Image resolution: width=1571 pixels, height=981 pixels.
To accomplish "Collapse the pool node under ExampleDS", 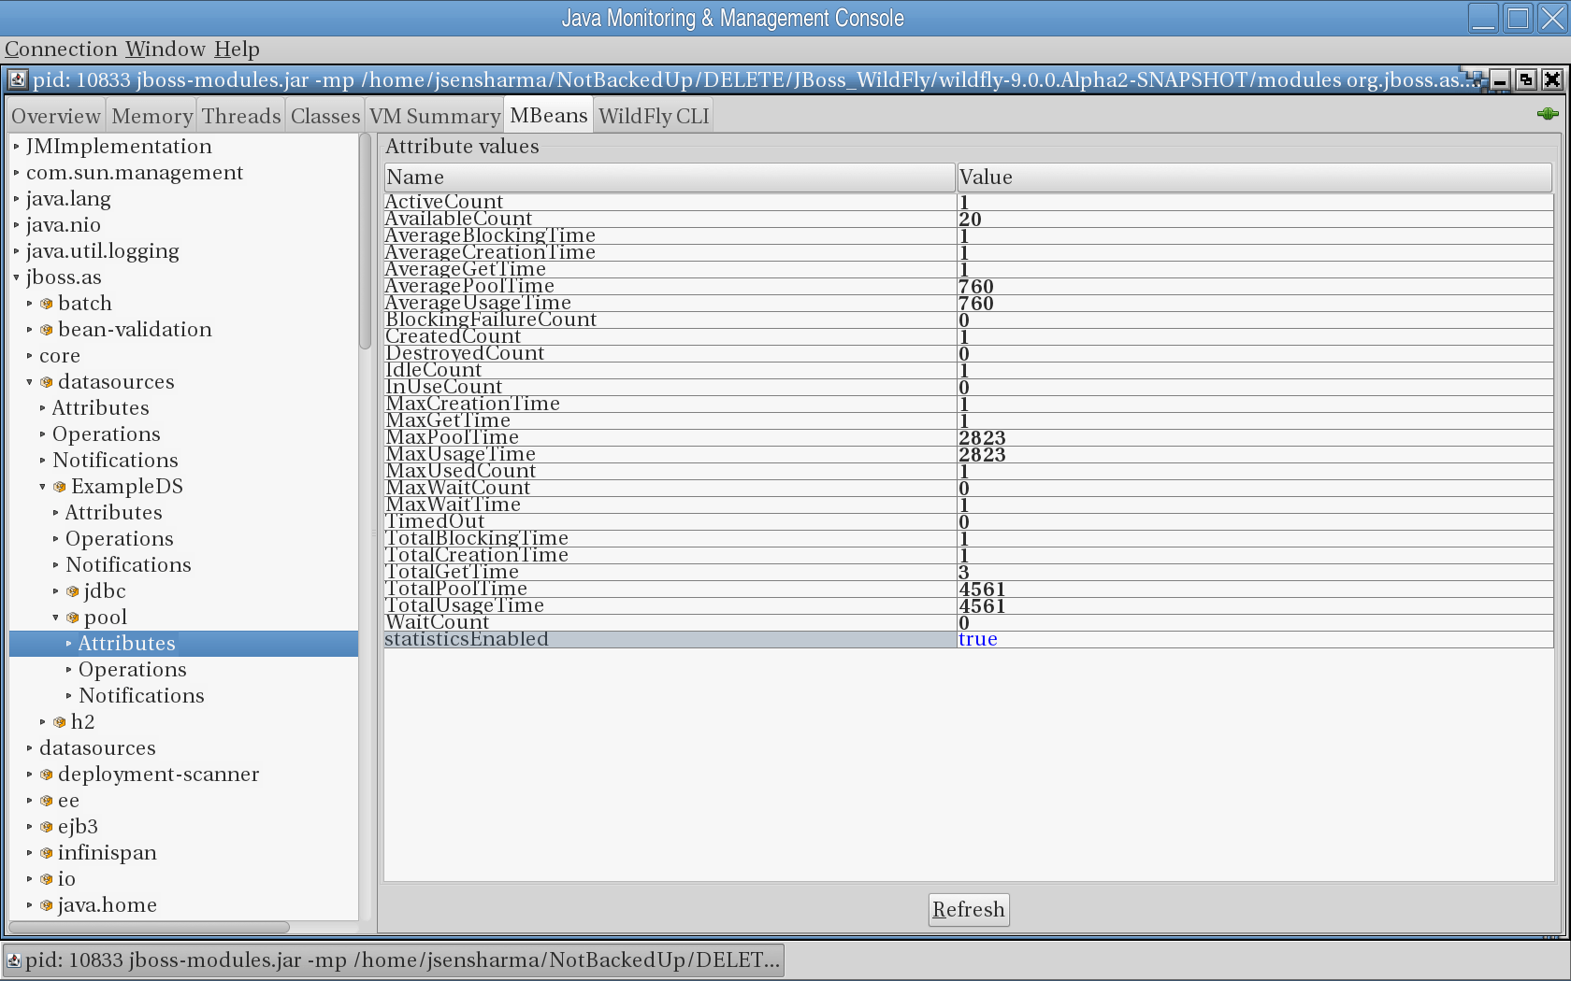I will 56,617.
